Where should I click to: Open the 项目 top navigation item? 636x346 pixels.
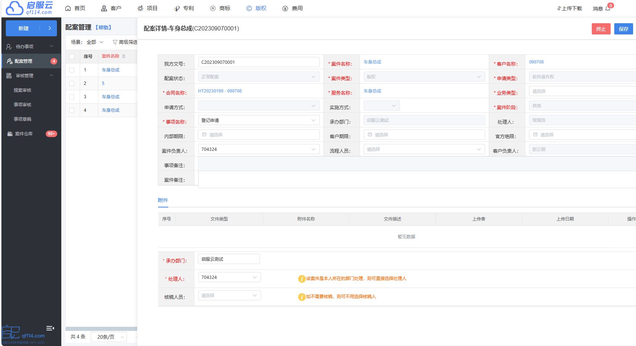(147, 8)
